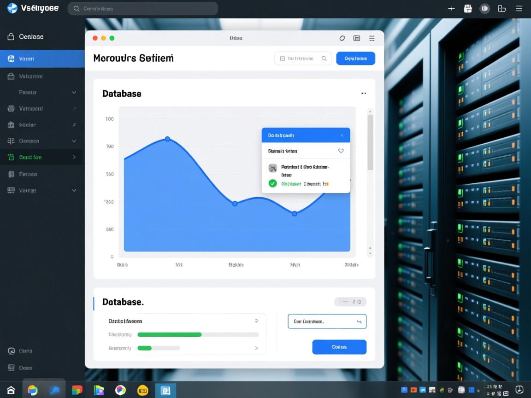The height and width of the screenshot is (398, 531).
Task: Click the plus icon in the top bar
Action: coord(451,9)
